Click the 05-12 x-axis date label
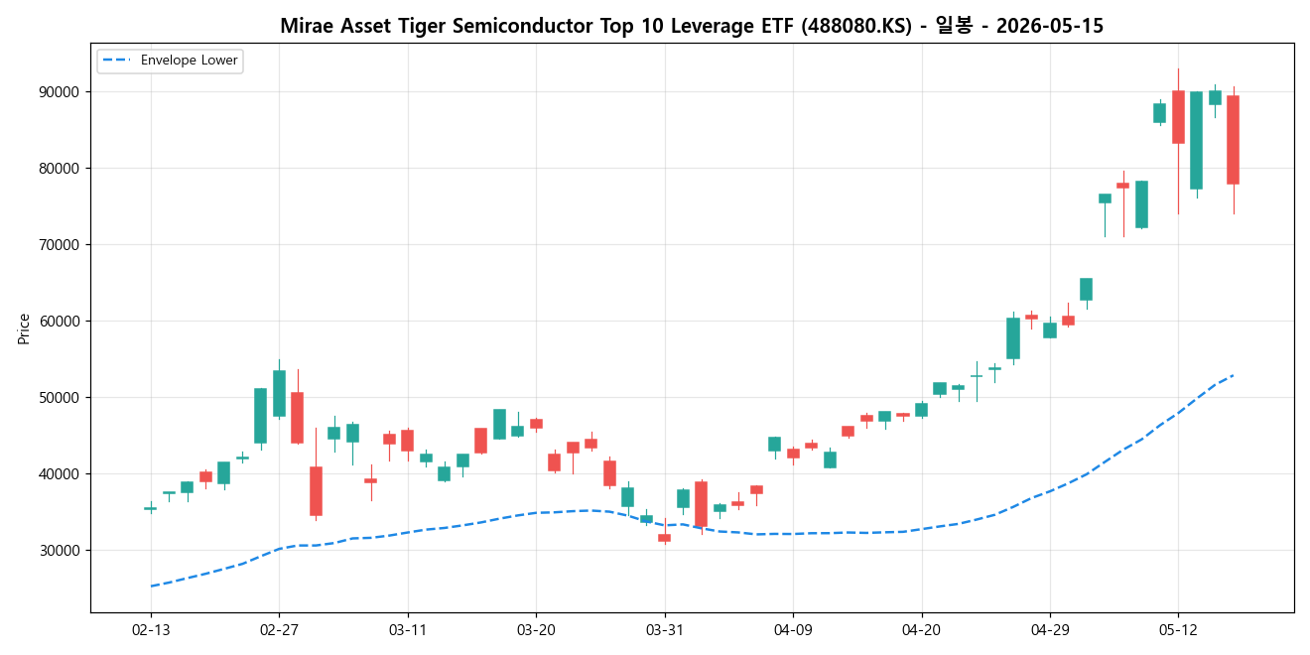Viewport: 1310px width, 655px height. (x=1178, y=630)
